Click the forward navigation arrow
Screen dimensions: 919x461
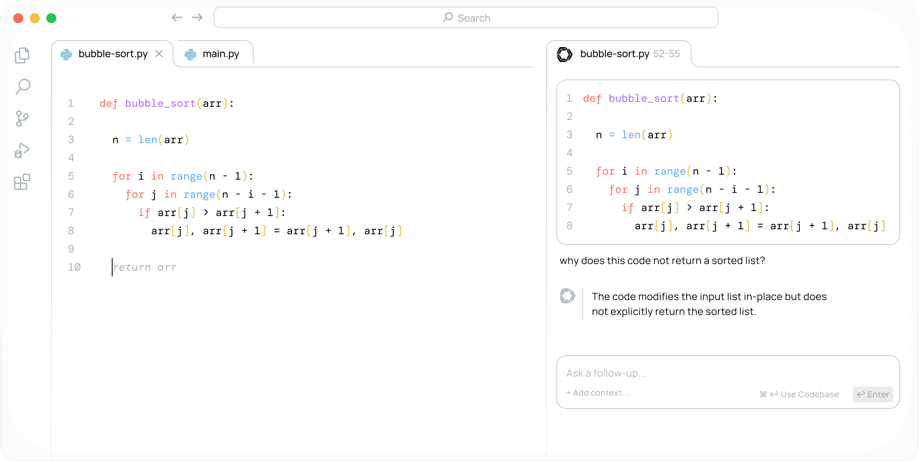pyautogui.click(x=197, y=17)
